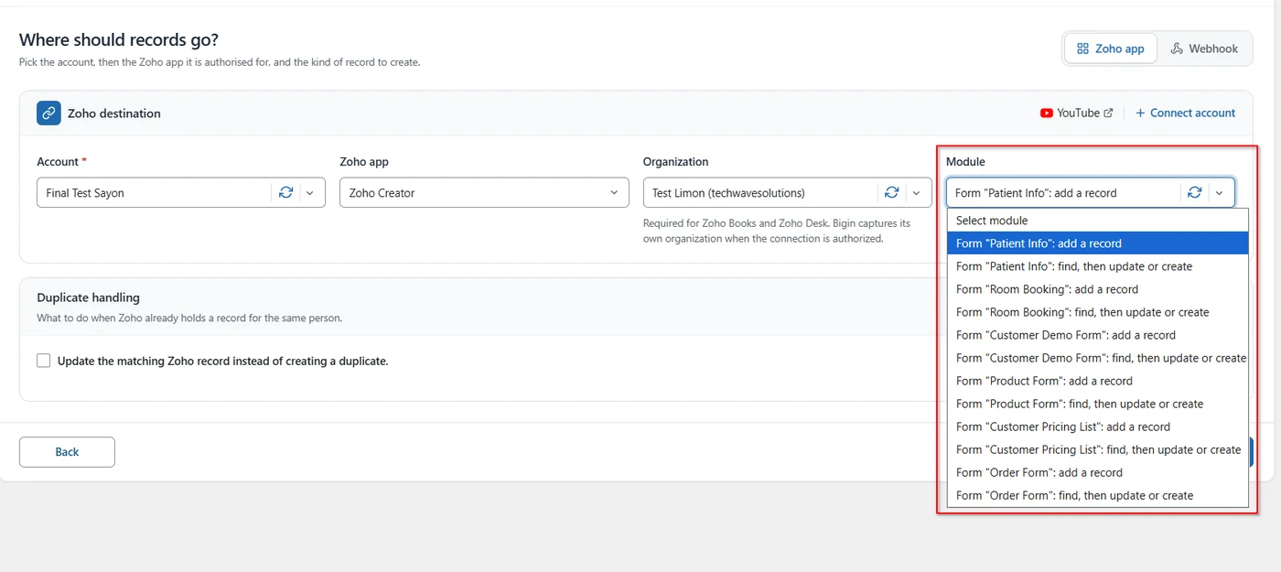Switch to the Zoho app tab
This screenshot has height=572, width=1281.
[1111, 49]
